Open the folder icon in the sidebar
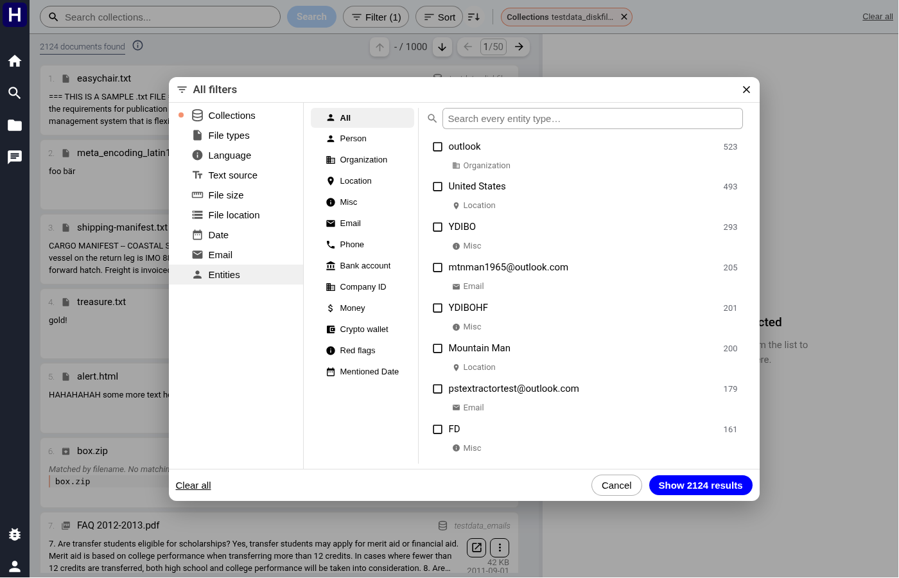The height and width of the screenshot is (578, 899). click(x=15, y=125)
